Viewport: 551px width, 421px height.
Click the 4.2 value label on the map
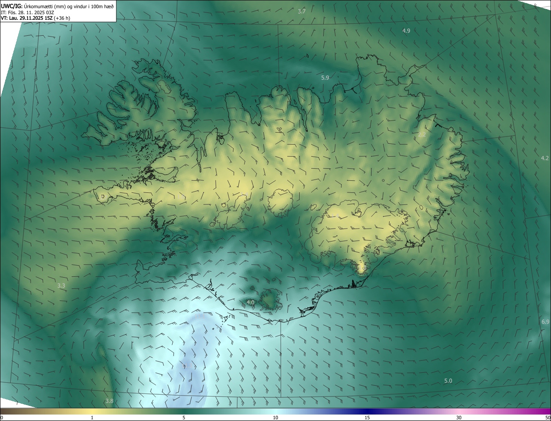(x=545, y=158)
